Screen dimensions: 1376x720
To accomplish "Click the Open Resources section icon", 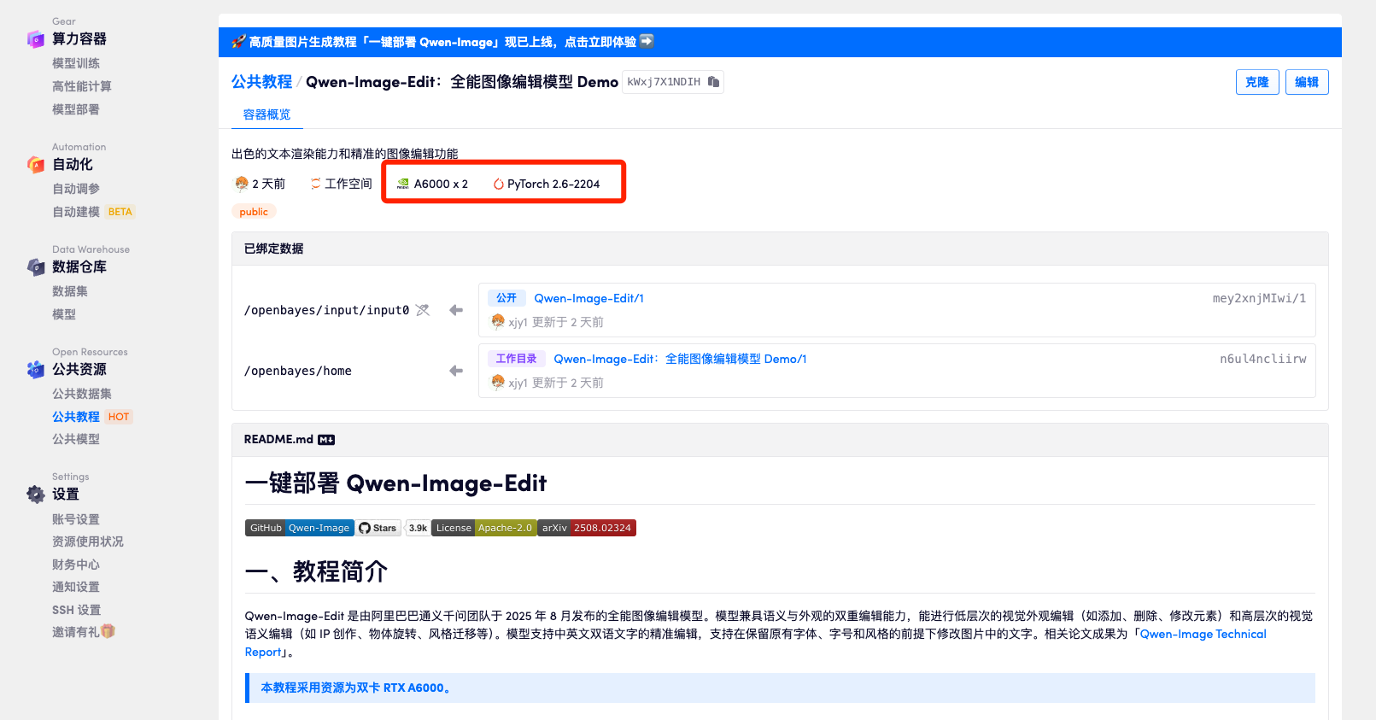I will pyautogui.click(x=36, y=369).
